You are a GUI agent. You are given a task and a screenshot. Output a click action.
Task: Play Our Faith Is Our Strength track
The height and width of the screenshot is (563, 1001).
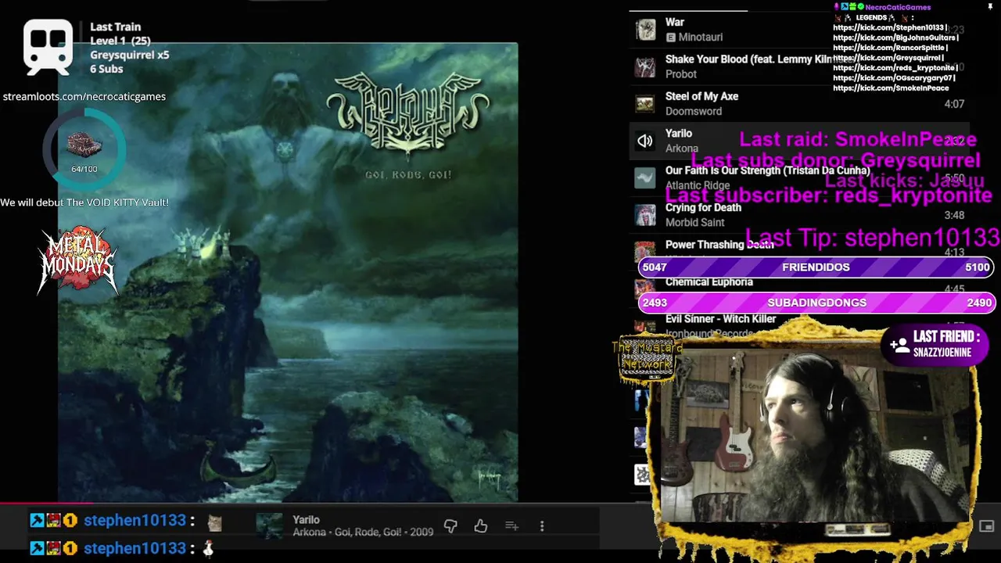[x=799, y=178]
